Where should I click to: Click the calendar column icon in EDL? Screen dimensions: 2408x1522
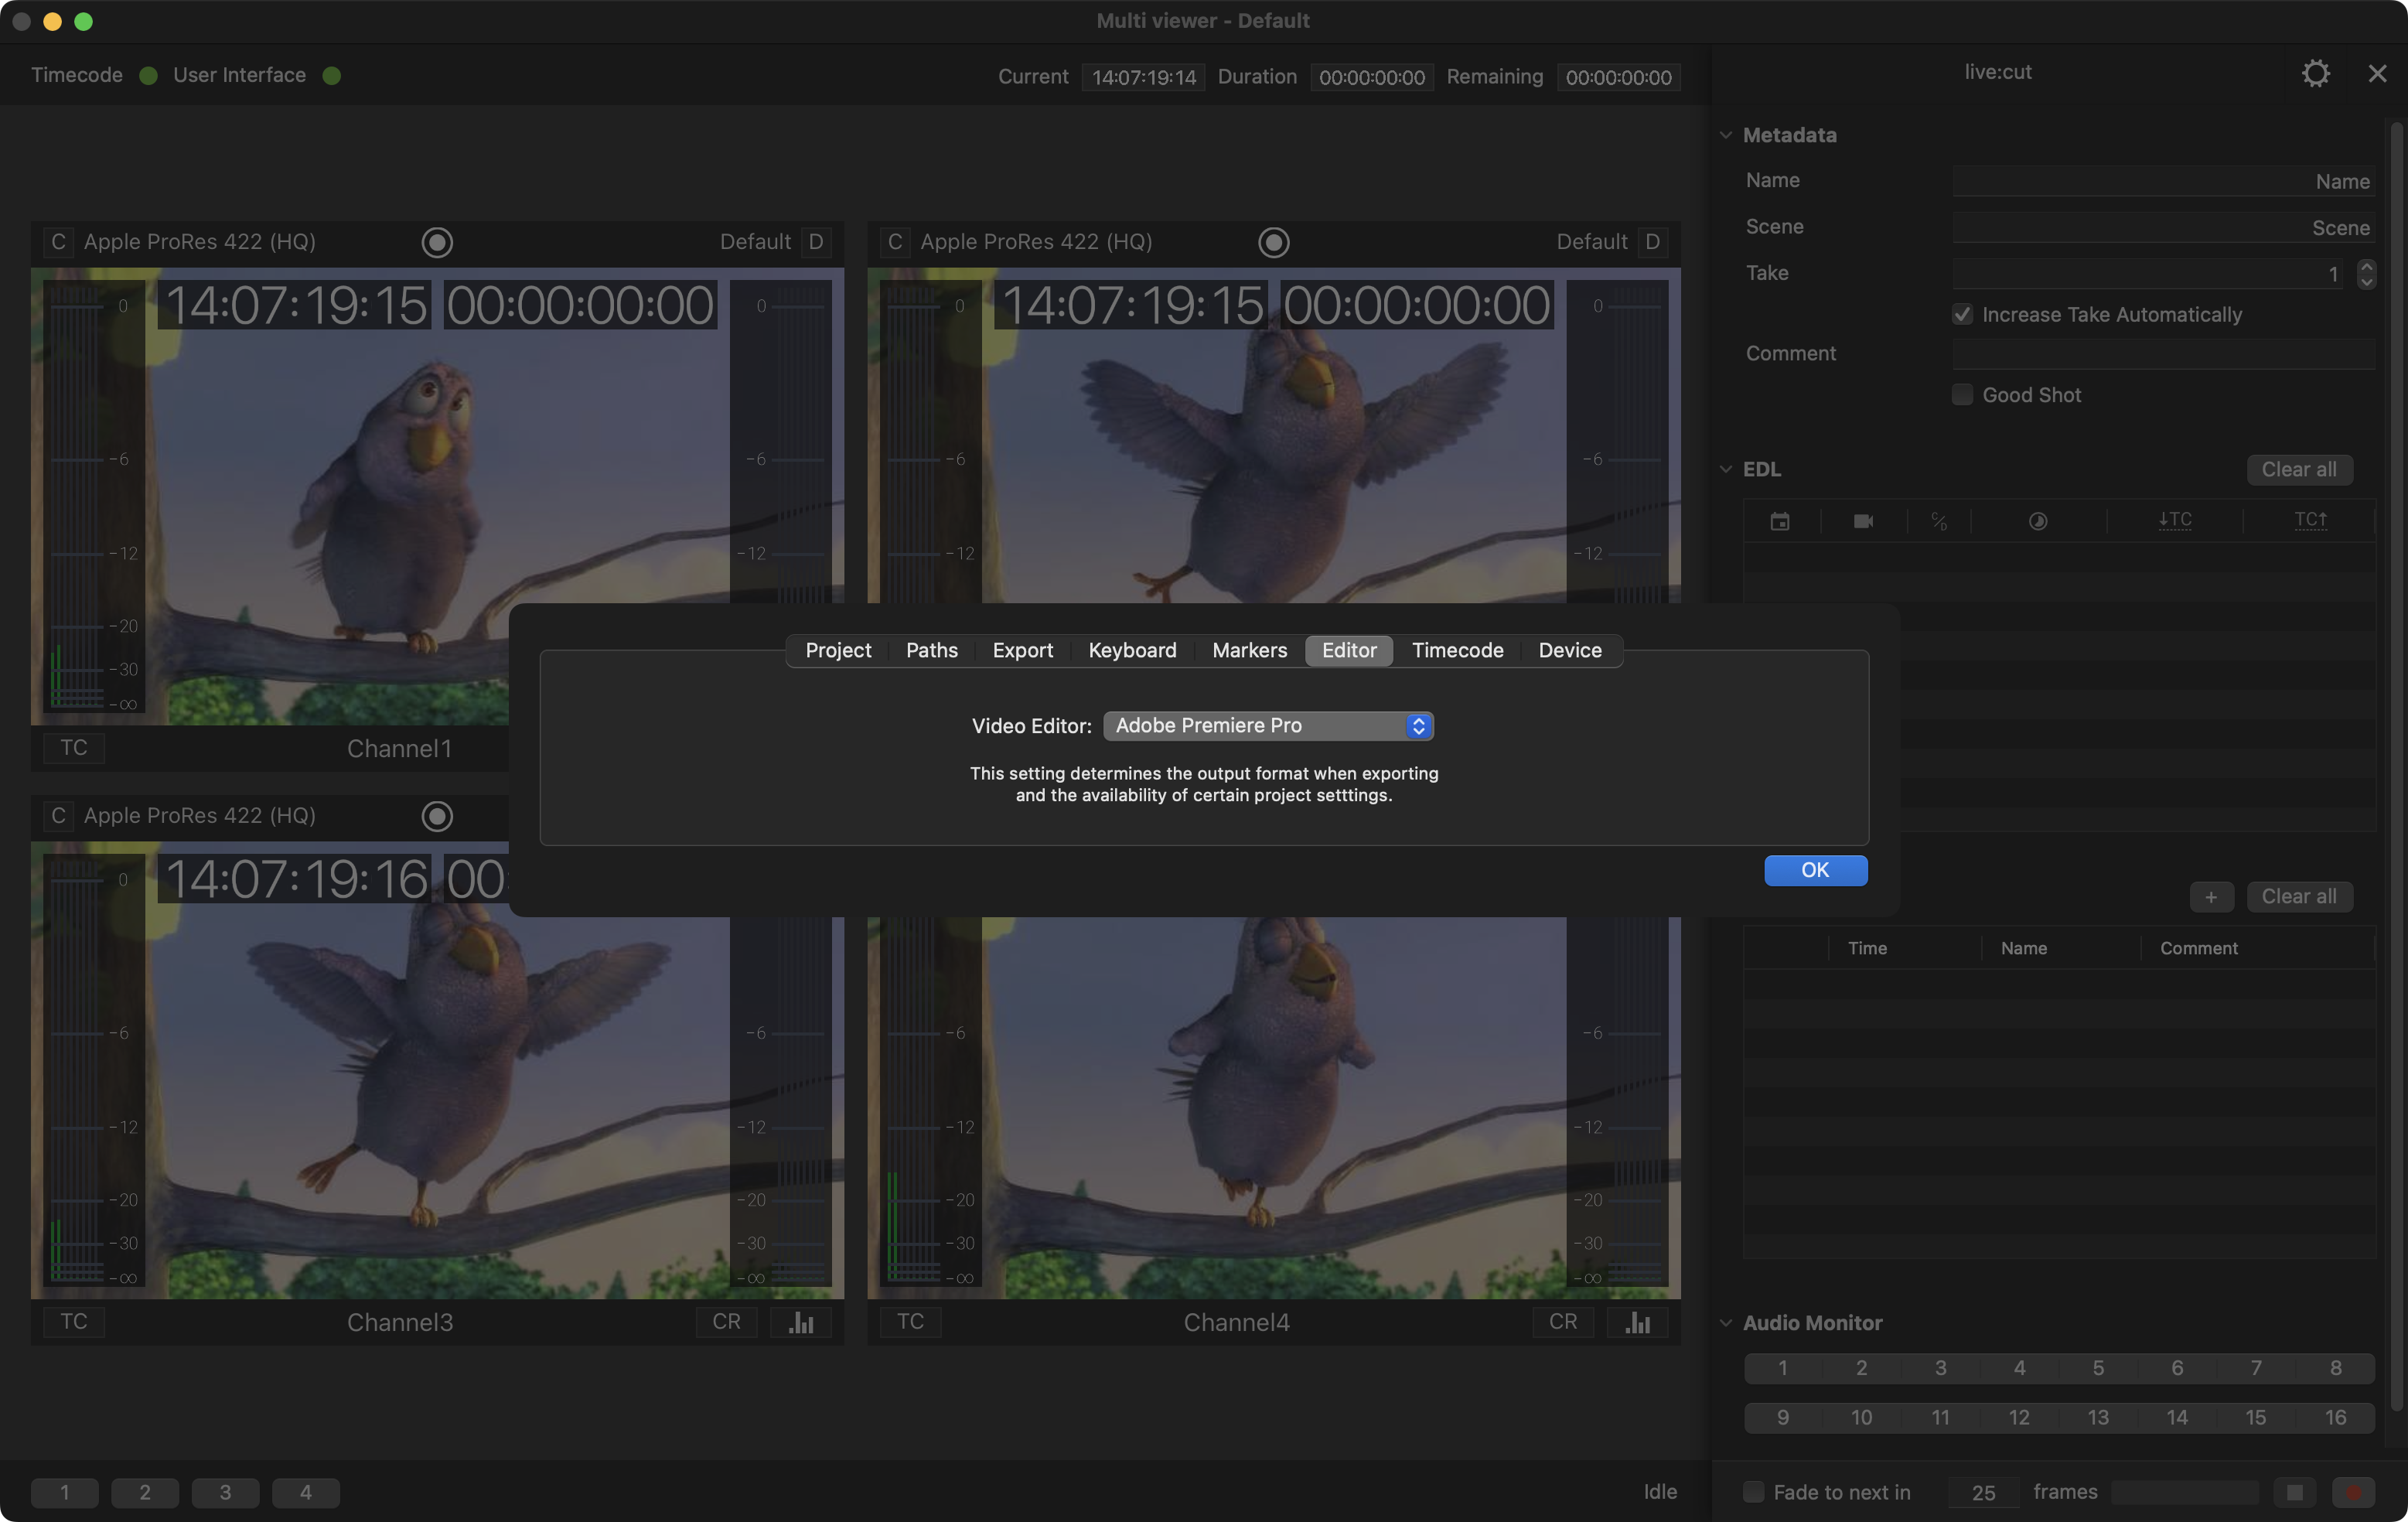tap(1780, 521)
